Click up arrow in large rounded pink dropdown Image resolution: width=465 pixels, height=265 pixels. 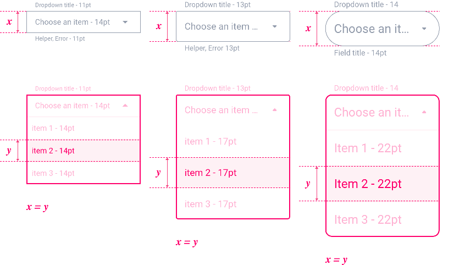coord(424,112)
